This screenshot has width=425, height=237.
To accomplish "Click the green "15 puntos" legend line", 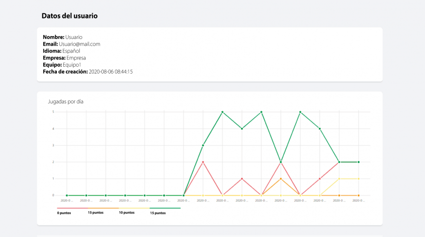I will click(x=158, y=213).
